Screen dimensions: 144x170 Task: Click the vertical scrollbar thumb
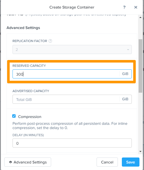coord(140,66)
